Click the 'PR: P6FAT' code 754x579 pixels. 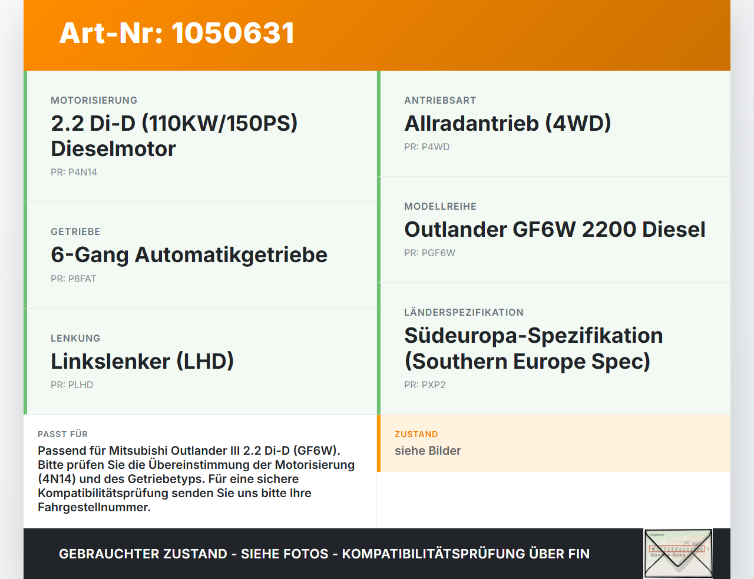(x=73, y=279)
